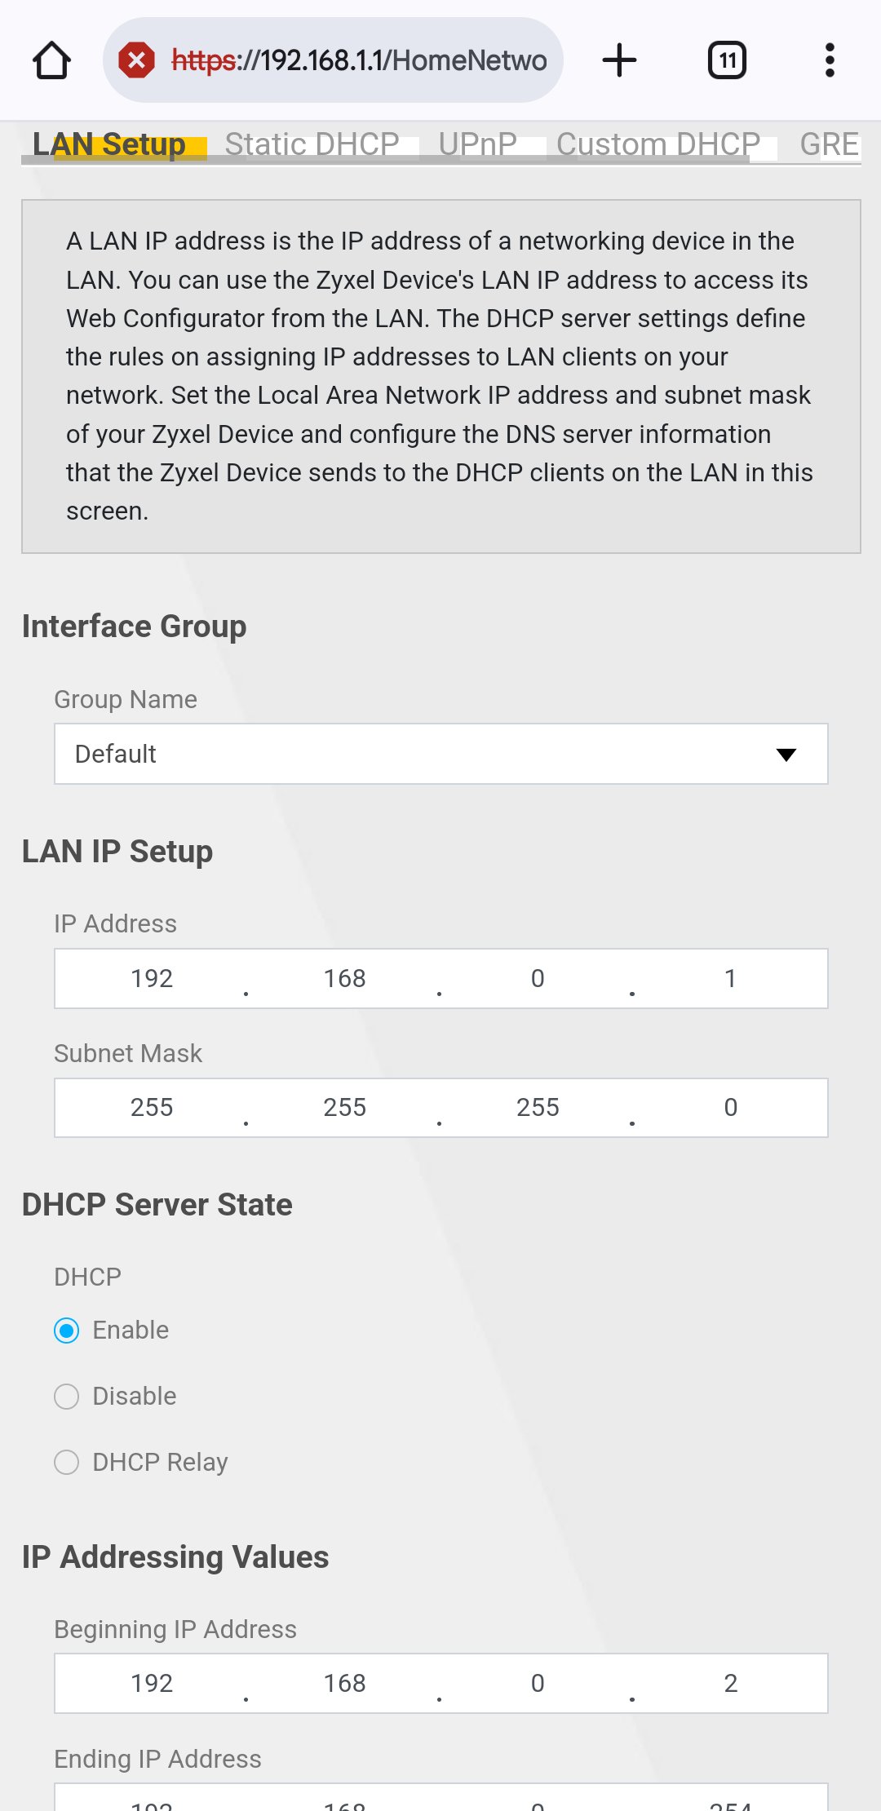Expand the Group Name dropdown
This screenshot has width=881, height=1811.
click(x=441, y=754)
